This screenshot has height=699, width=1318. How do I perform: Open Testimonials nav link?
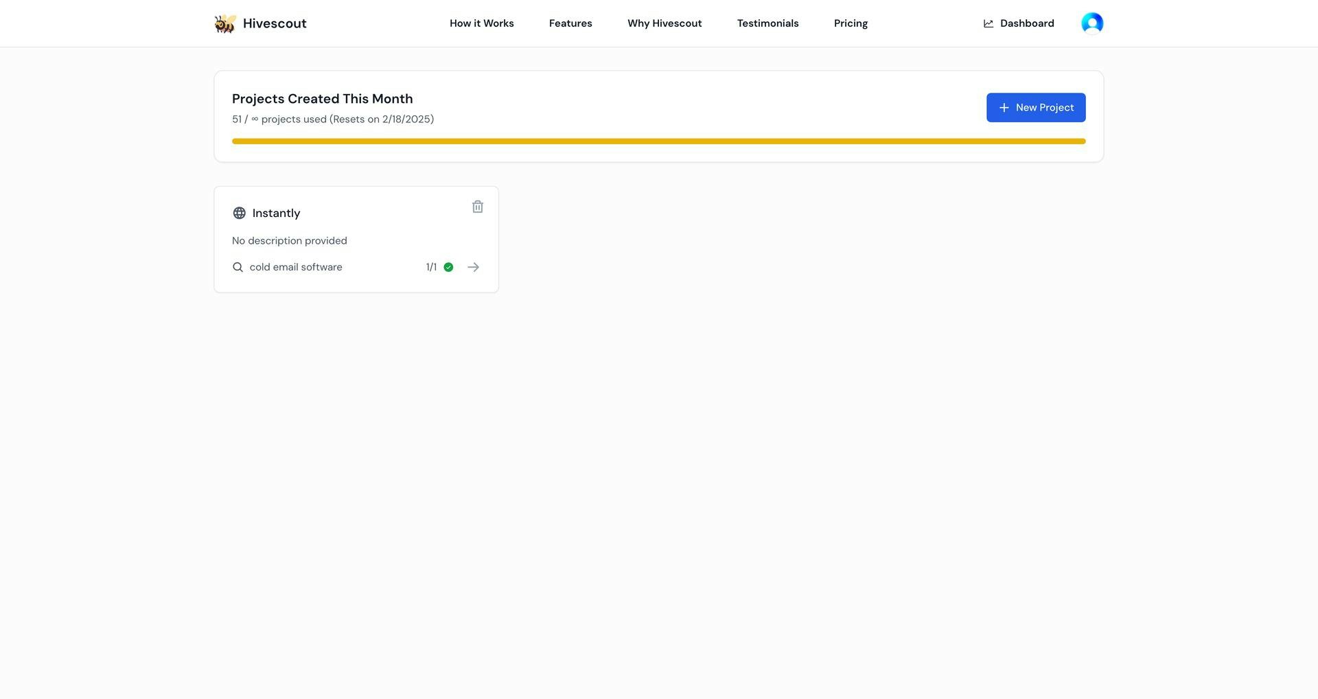[x=767, y=23]
